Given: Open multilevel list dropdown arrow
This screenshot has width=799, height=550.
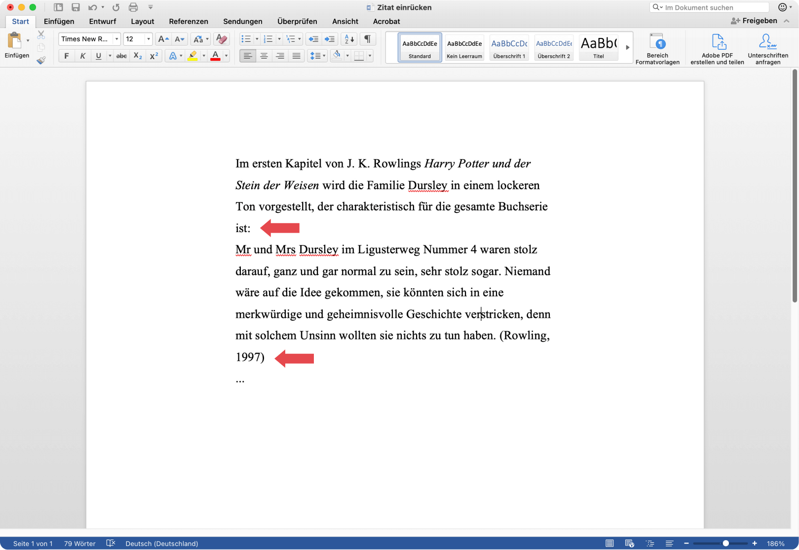Looking at the screenshot, I should point(300,39).
